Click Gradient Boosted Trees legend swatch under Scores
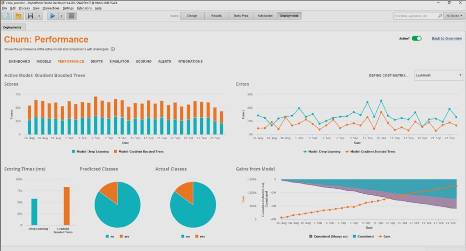 pos(115,151)
